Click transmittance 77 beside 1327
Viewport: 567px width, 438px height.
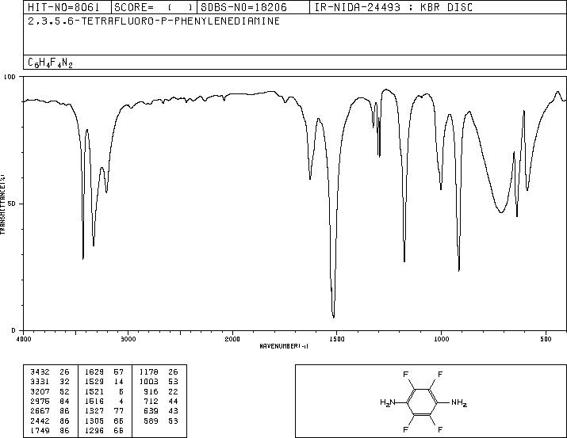[x=119, y=411]
